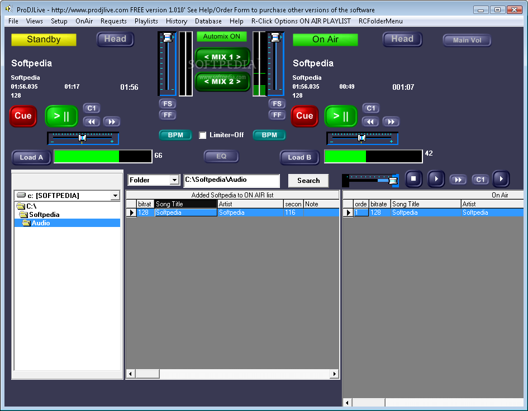Adjust the deck B pitch slider
The height and width of the screenshot is (411, 528).
coord(362,138)
